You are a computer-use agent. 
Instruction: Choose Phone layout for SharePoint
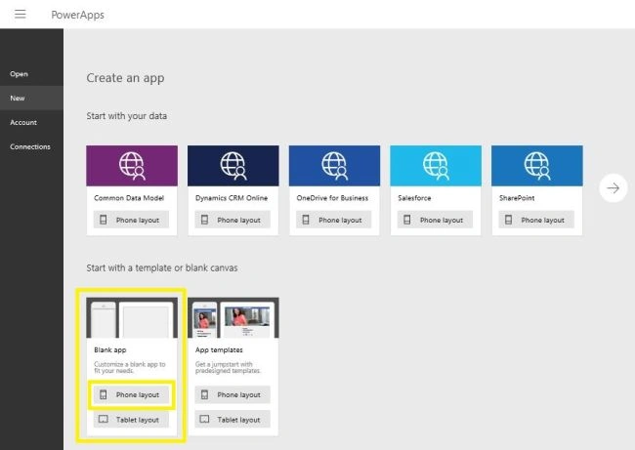point(536,220)
